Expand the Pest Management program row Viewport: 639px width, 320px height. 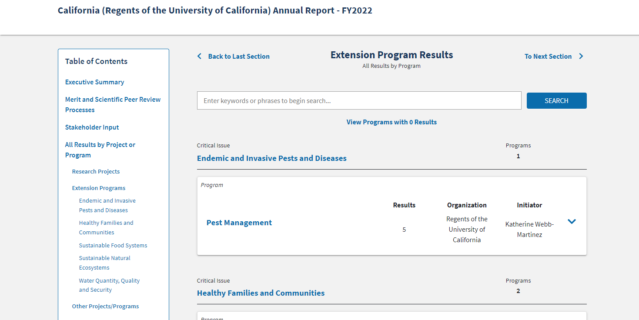coord(572,222)
